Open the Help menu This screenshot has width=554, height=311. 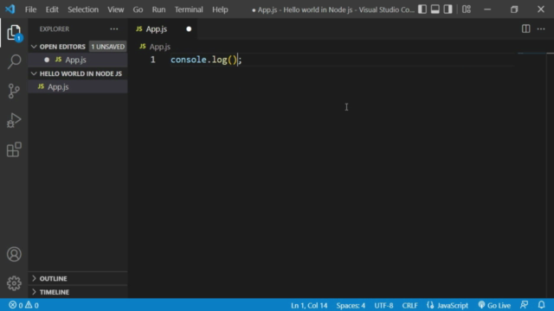(220, 10)
